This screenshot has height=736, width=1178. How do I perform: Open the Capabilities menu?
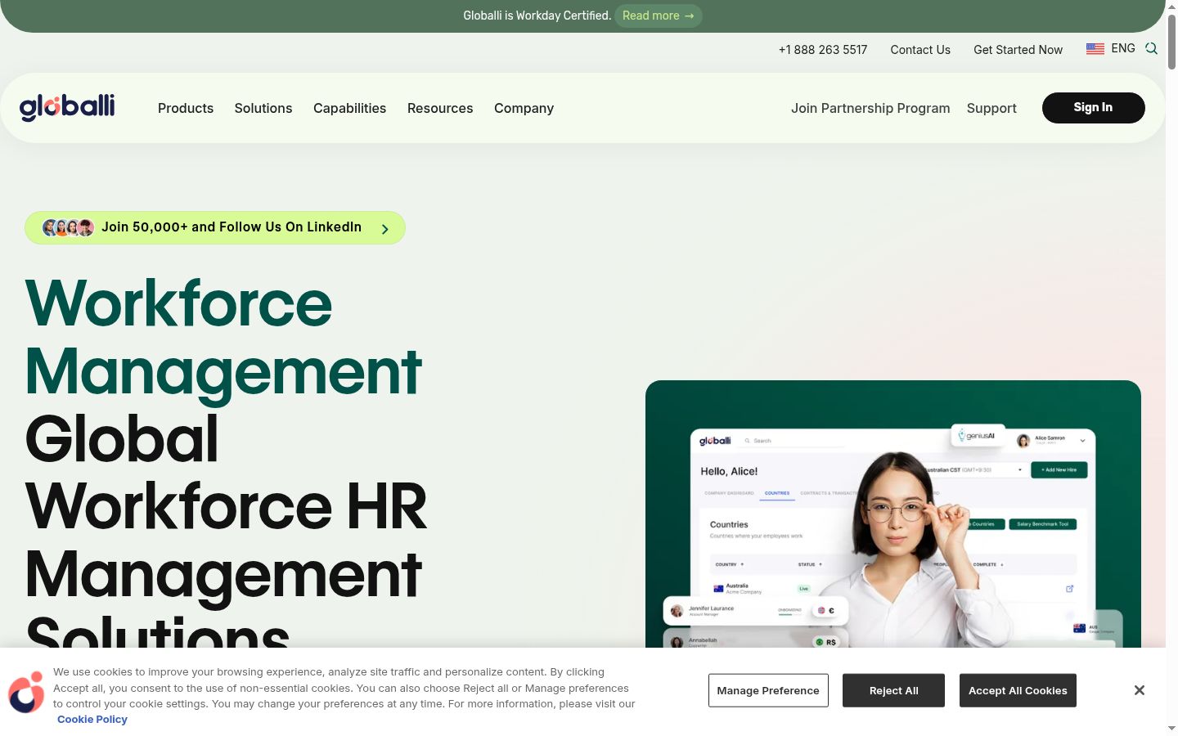click(x=349, y=108)
